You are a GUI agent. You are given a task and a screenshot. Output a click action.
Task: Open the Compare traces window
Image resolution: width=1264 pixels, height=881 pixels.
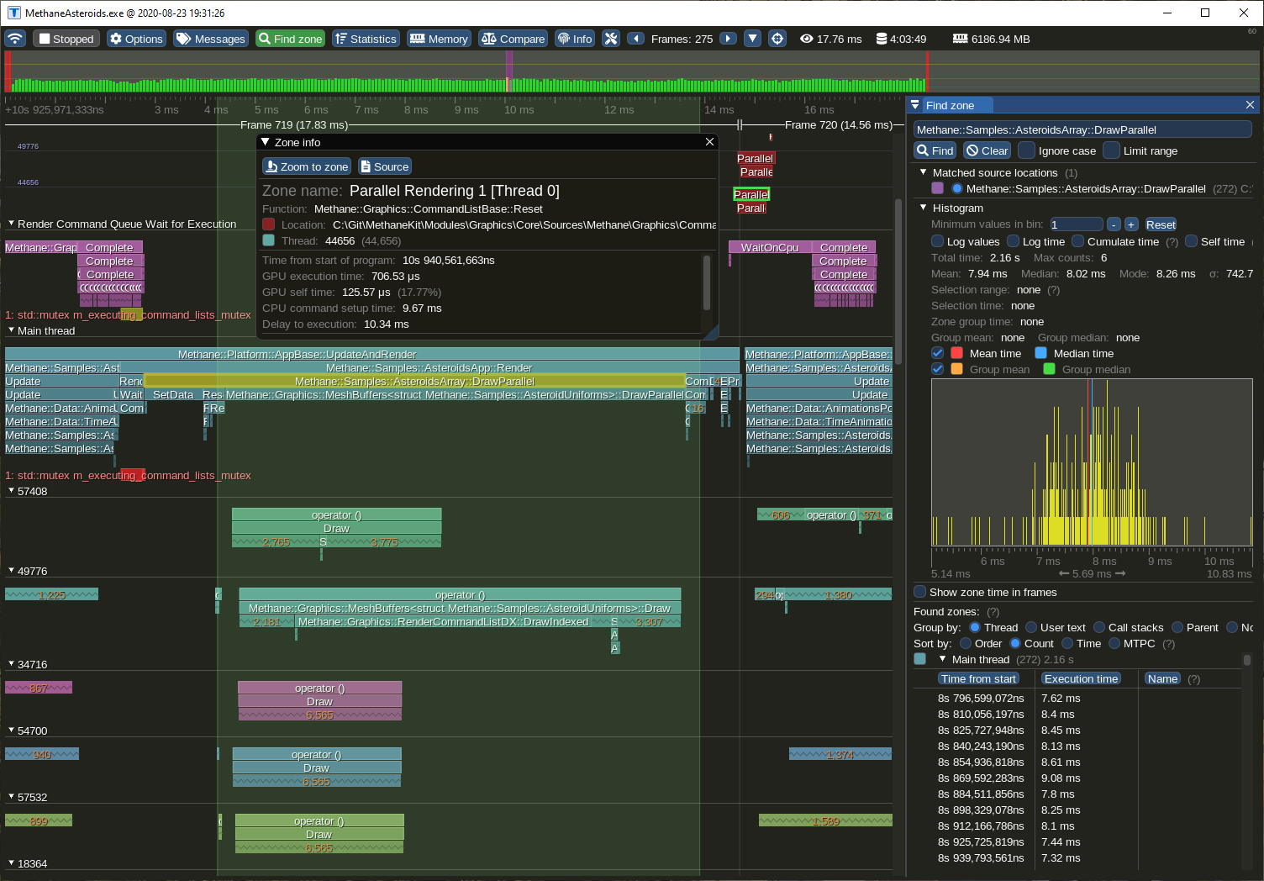coord(513,39)
